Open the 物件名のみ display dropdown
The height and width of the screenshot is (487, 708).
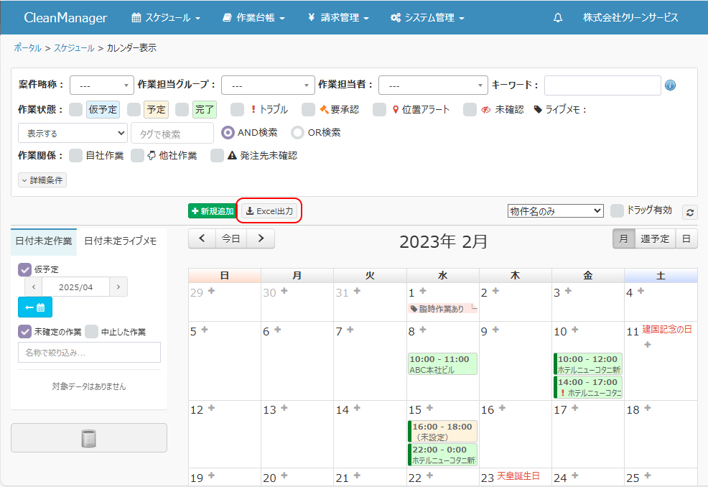tap(555, 211)
